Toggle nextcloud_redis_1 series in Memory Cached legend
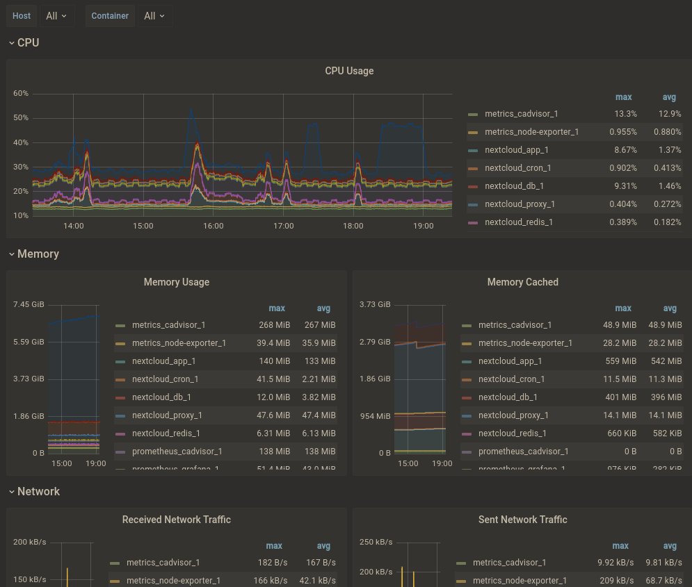The height and width of the screenshot is (587, 692). 513,433
